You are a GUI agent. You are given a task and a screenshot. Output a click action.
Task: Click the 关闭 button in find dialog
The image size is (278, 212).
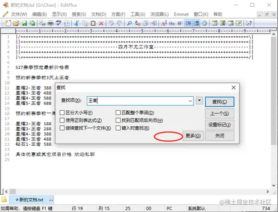pos(220,136)
